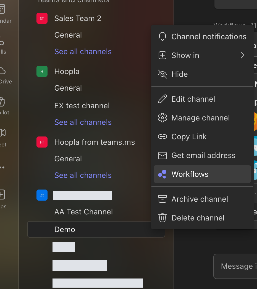
Task: See all channels under Hoopla from teams.ms
Action: point(83,175)
